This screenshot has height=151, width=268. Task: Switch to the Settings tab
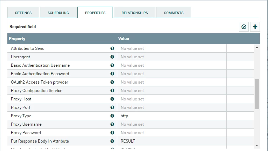coord(23,13)
